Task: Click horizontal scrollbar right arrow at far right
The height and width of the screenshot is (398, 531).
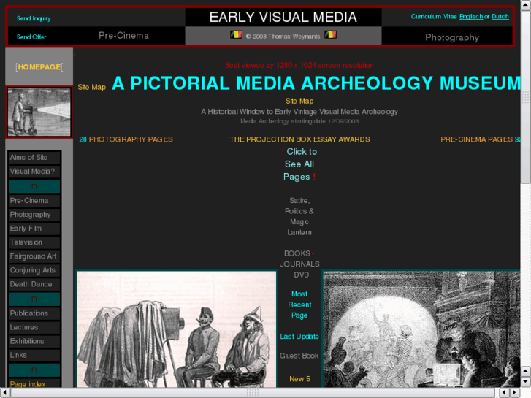Action: pyautogui.click(x=515, y=393)
